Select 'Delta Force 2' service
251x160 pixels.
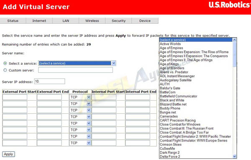(x=196, y=157)
